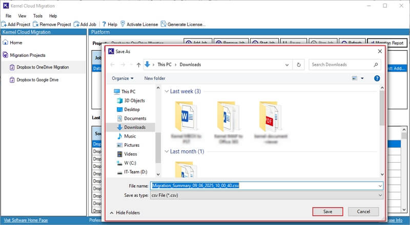
Task: Click This PC in the address path
Action: pos(165,64)
